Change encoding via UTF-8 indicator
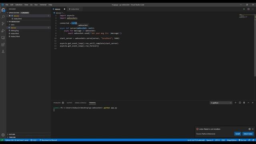 (x=217, y=140)
